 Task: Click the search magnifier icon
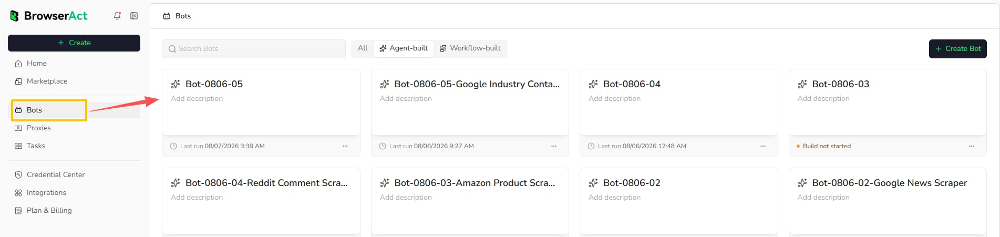(172, 49)
